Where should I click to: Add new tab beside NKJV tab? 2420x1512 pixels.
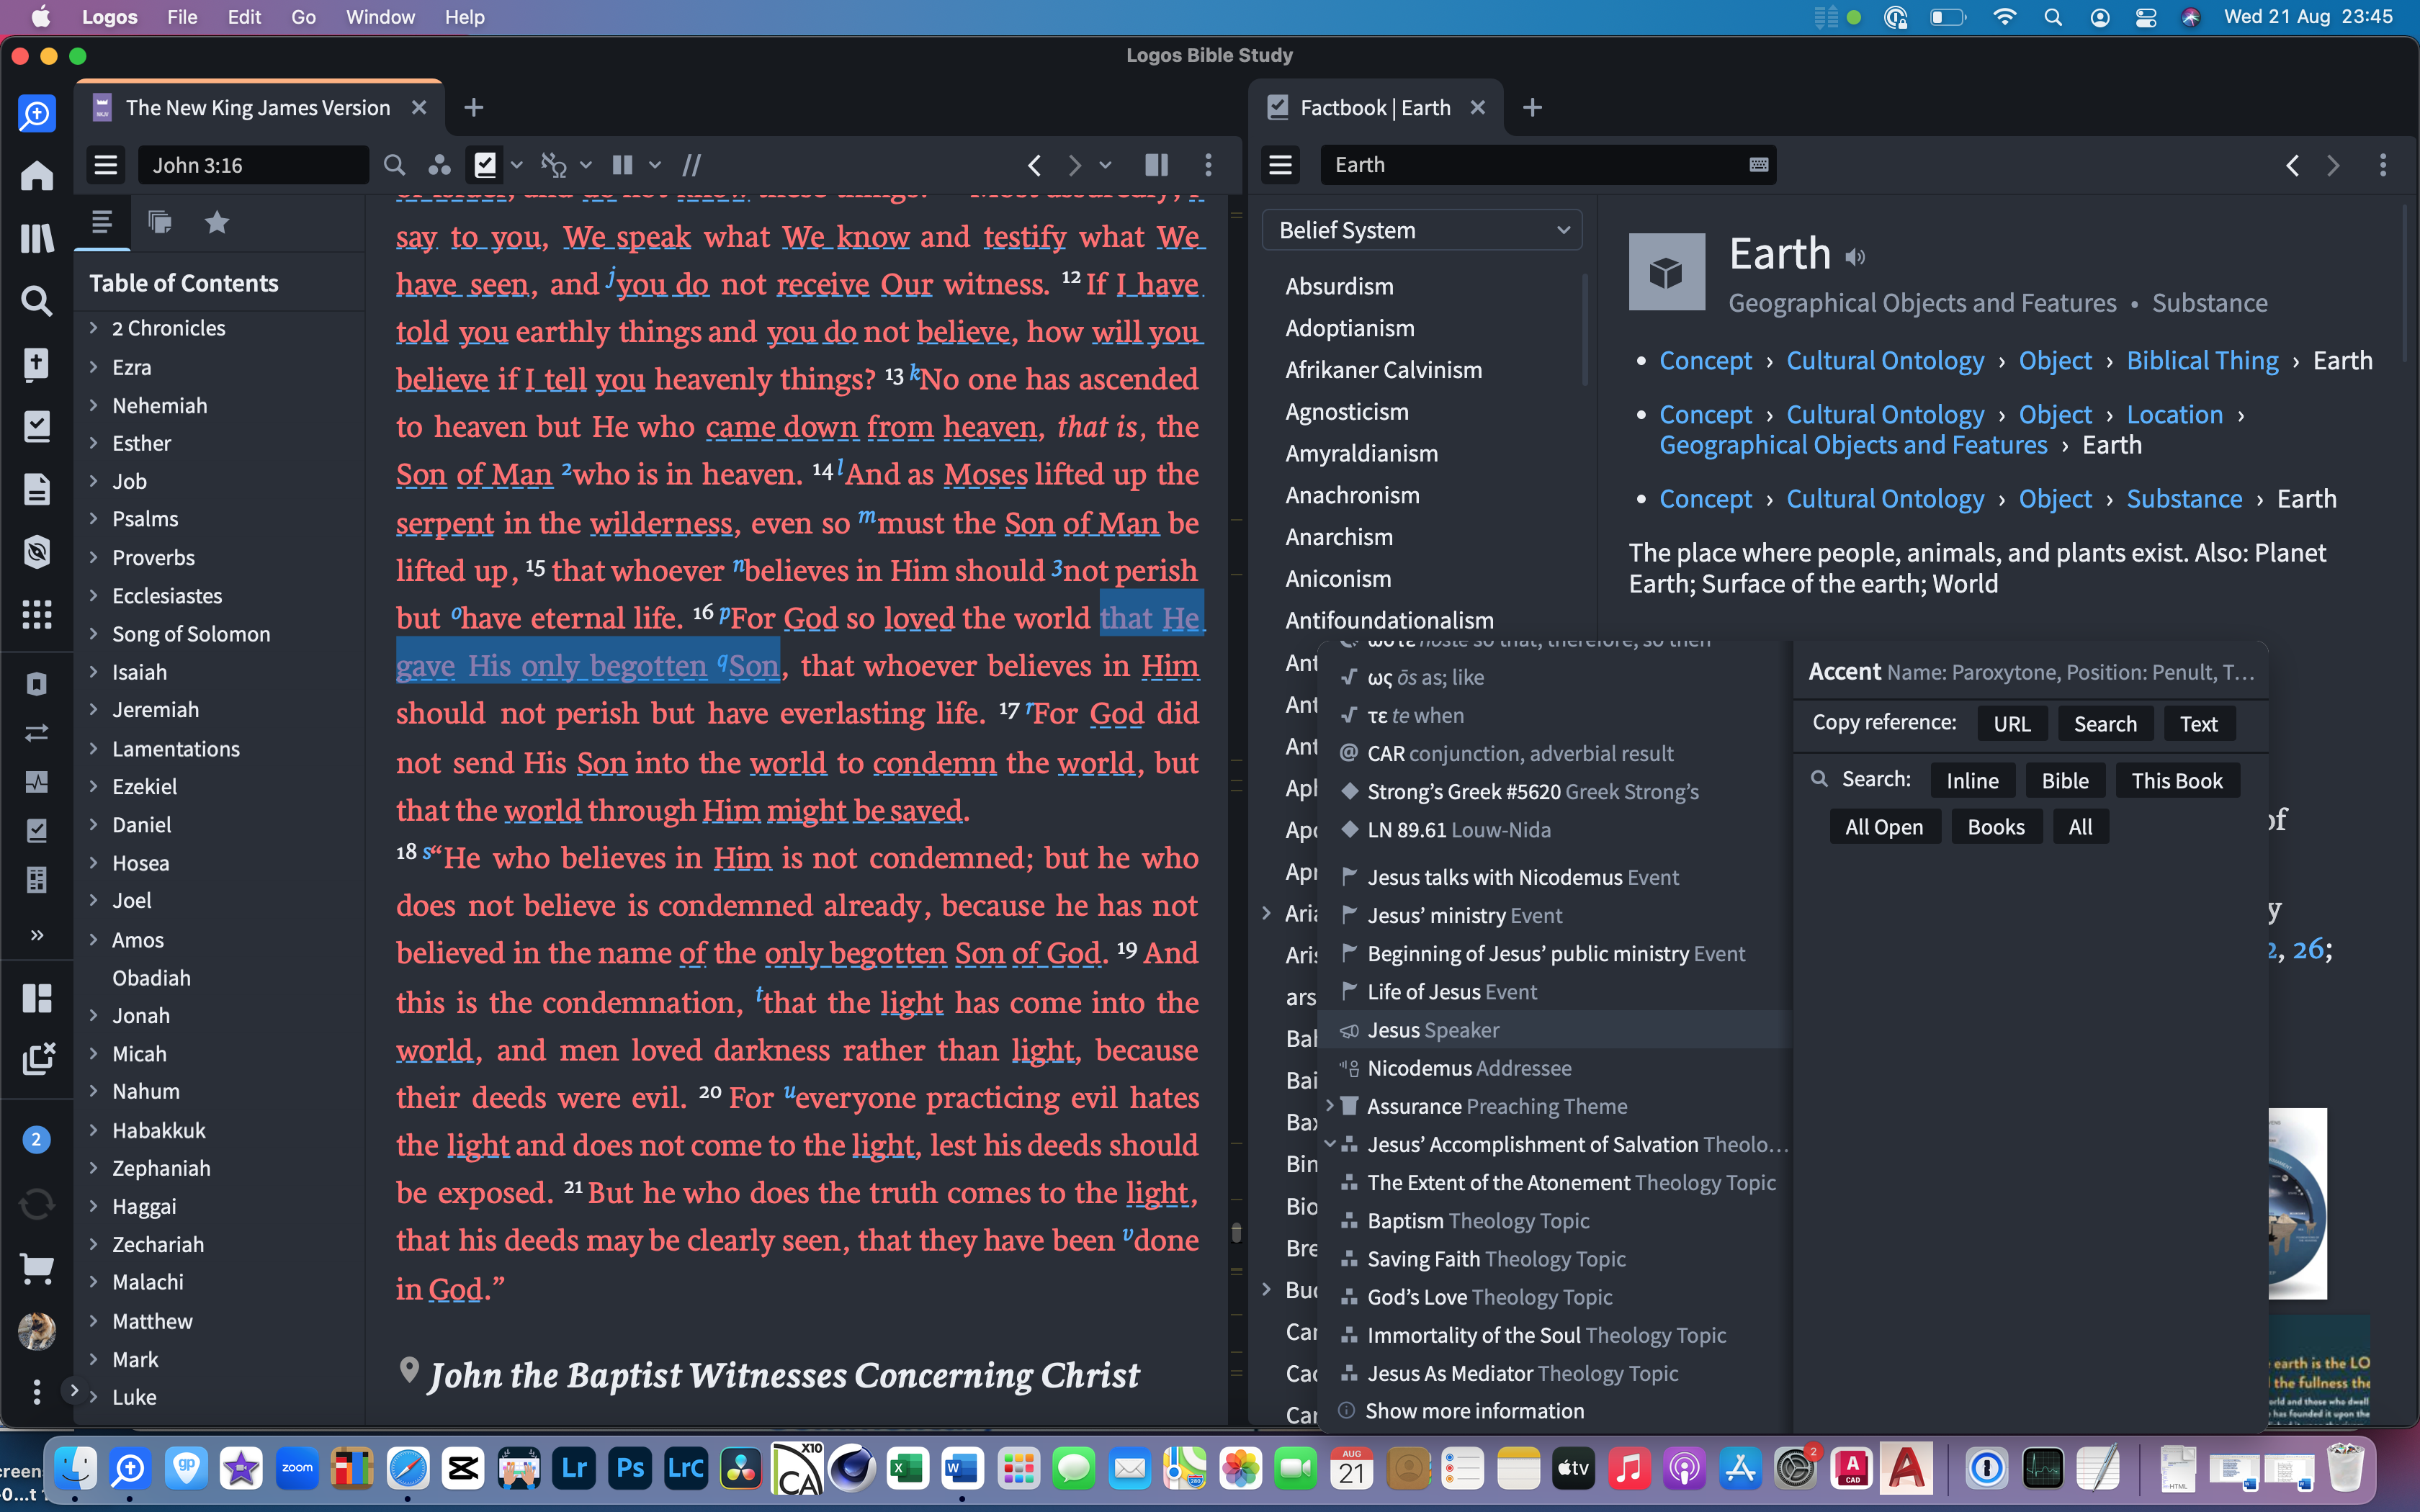pos(474,107)
